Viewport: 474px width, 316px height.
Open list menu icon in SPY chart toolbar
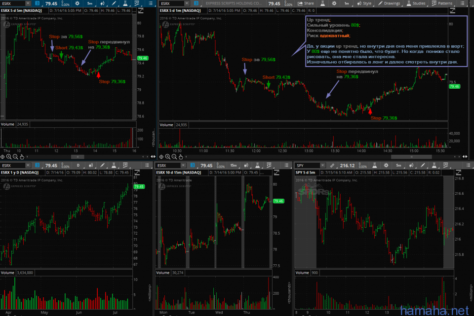tap(468, 165)
